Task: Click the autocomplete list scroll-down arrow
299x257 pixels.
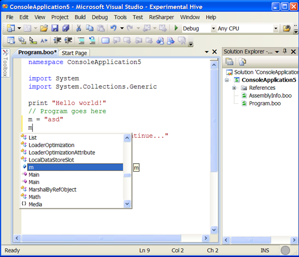Action: 127,204
